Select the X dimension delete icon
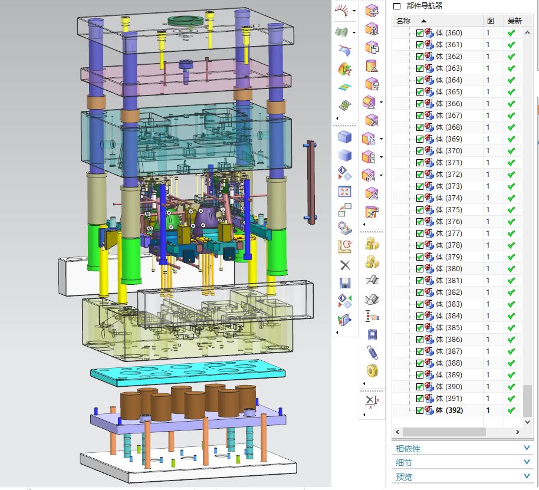The image size is (539, 490). pyautogui.click(x=372, y=401)
